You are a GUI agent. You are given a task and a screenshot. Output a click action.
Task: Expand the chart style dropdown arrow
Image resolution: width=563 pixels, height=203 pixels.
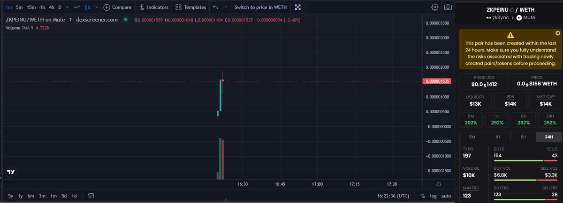[x=97, y=7]
